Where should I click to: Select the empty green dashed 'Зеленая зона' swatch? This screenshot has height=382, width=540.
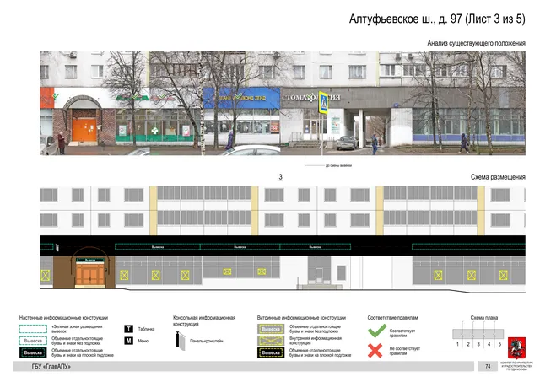[x=33, y=329]
